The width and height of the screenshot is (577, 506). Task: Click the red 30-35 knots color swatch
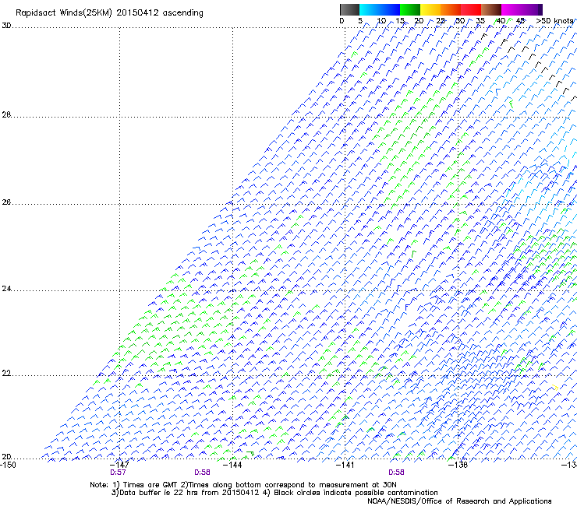(x=471, y=9)
